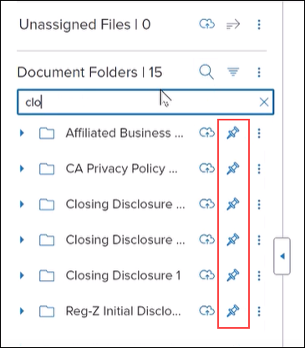Pin the Closing Disclosure 1 folder
305x348 pixels.
tap(233, 275)
